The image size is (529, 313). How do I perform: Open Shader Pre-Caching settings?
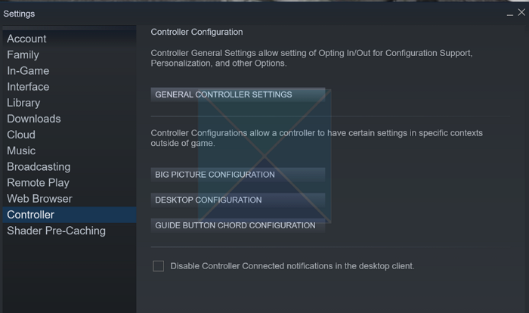point(56,231)
